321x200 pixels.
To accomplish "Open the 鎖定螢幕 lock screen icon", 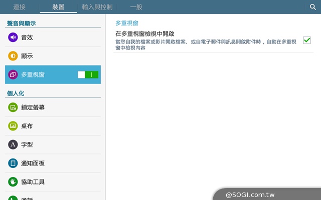I will 13,107.
